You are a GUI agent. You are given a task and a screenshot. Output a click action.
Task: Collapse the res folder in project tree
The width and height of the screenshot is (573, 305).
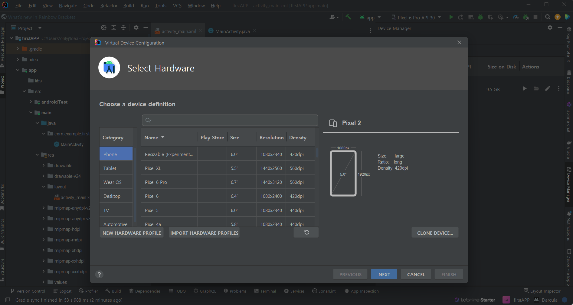coord(37,155)
